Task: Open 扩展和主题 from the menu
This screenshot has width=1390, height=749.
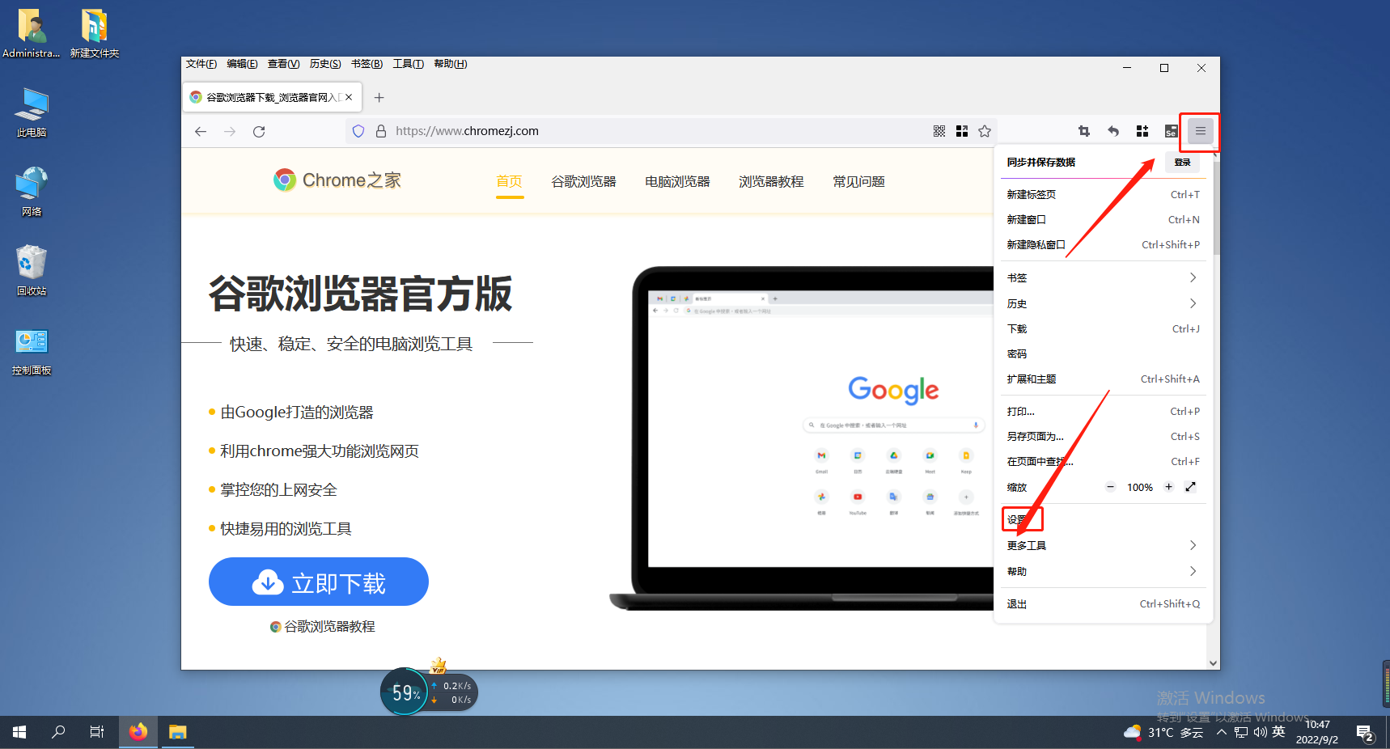Action: pos(1103,379)
